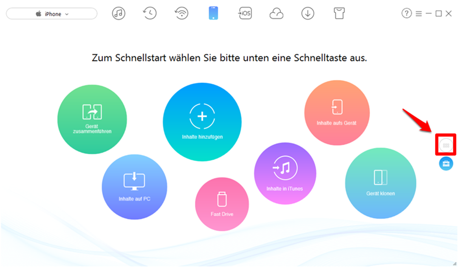This screenshot has height=267, width=458.
Task: Open the hamburger menu icon
Action: (419, 14)
